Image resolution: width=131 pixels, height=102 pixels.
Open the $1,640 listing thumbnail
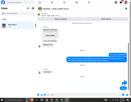[39, 14]
